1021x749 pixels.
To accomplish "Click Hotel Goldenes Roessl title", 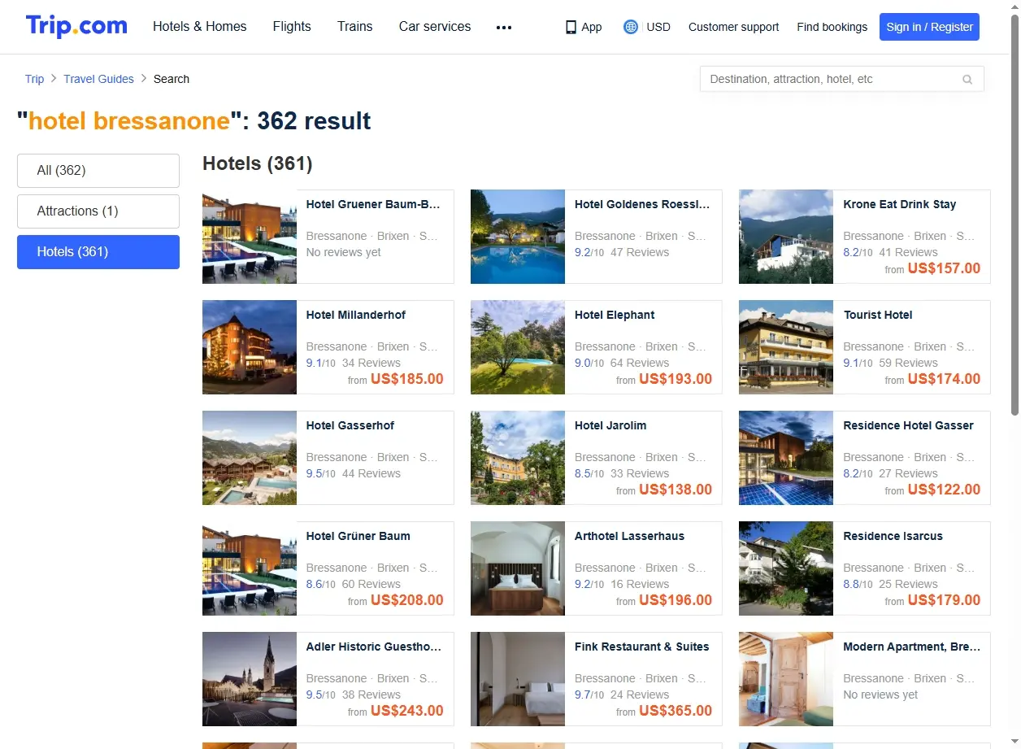I will tap(642, 204).
